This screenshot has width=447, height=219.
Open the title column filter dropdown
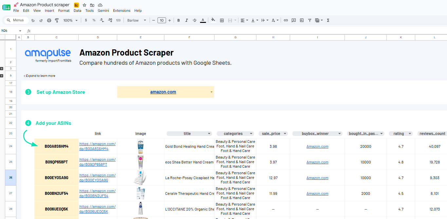click(x=209, y=134)
